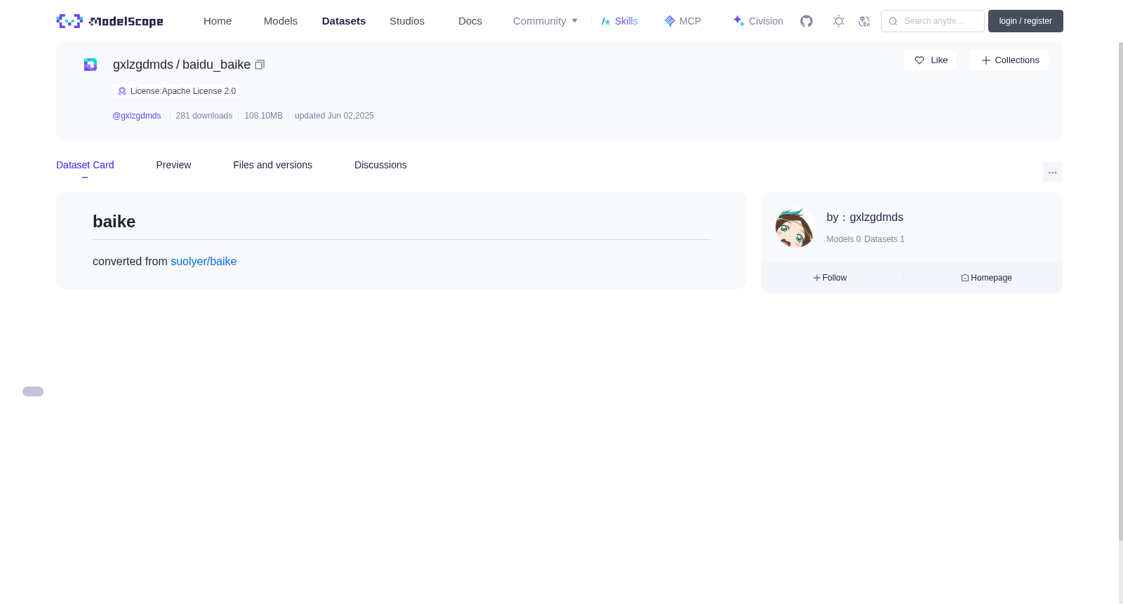Switch to the Discussions tab

point(380,165)
